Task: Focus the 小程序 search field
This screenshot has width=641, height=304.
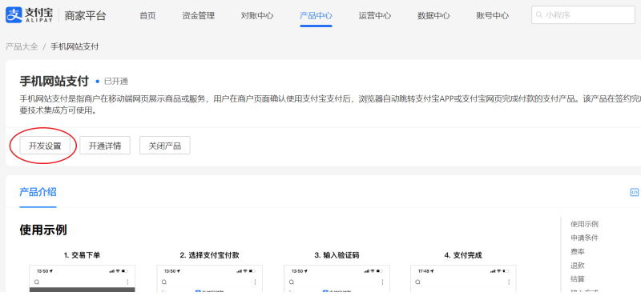Action: [x=583, y=15]
